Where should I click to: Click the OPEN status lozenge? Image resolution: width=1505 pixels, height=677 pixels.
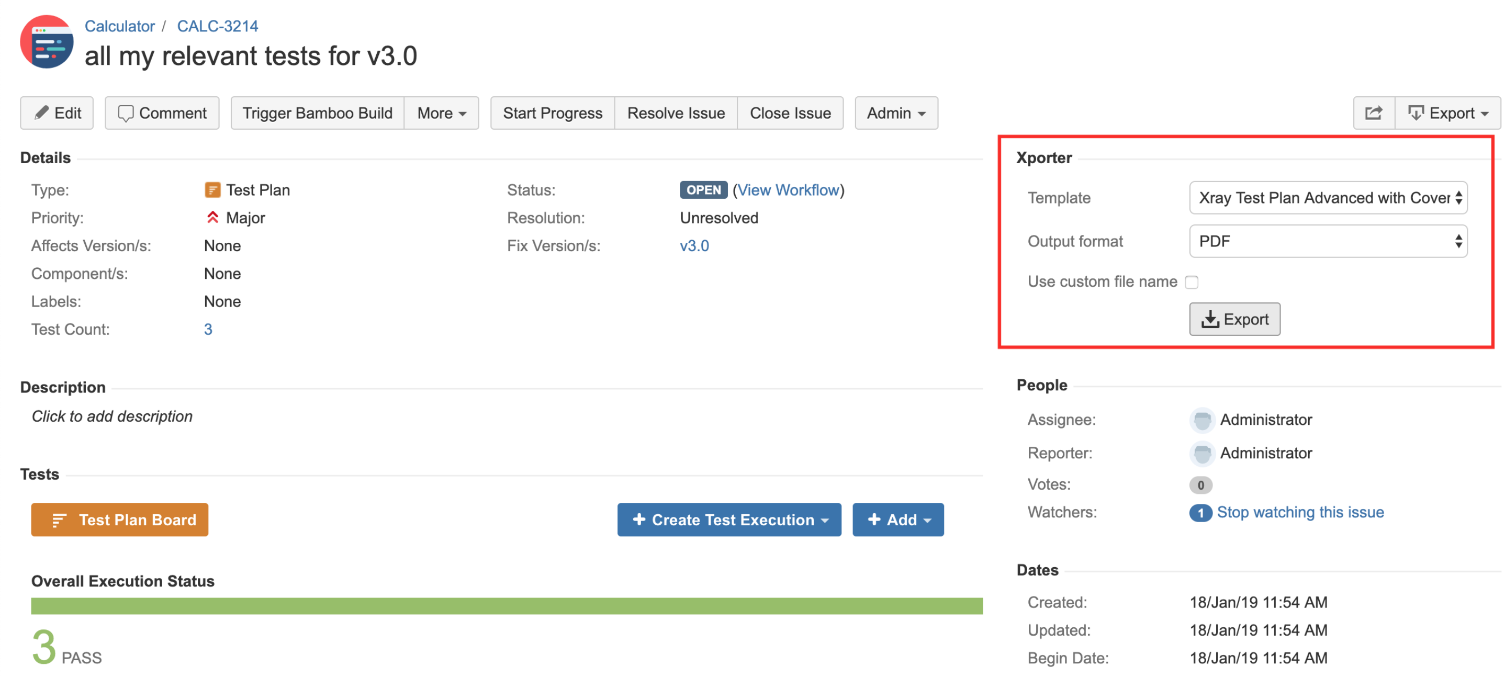pos(703,190)
